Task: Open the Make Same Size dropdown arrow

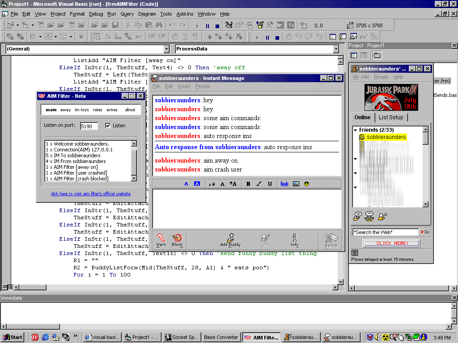Action: coord(71,37)
